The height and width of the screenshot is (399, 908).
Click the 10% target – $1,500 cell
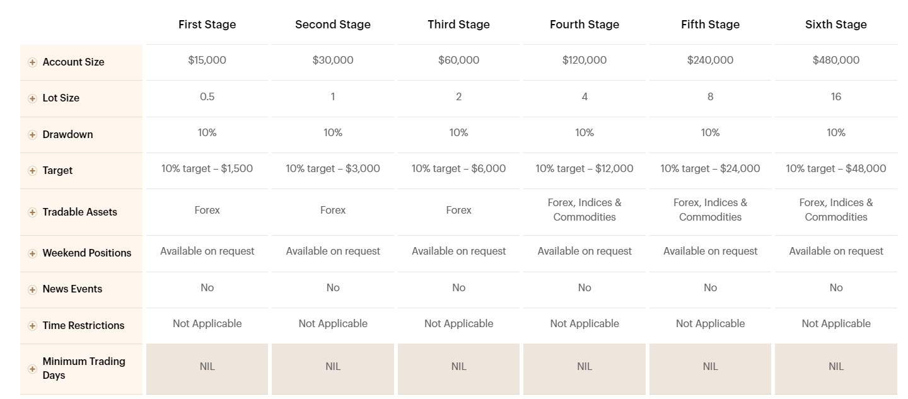[x=207, y=169]
